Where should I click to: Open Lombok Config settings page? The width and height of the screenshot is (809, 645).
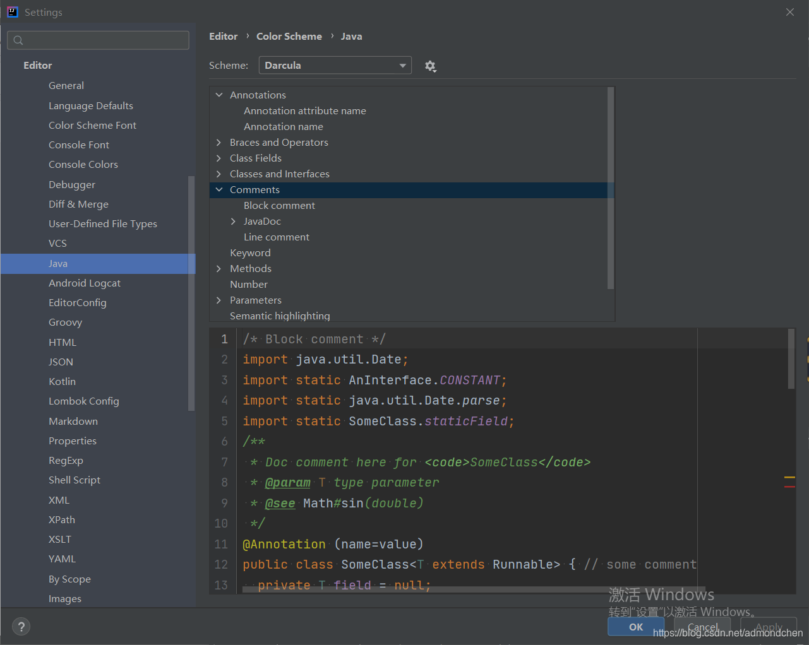coord(84,401)
